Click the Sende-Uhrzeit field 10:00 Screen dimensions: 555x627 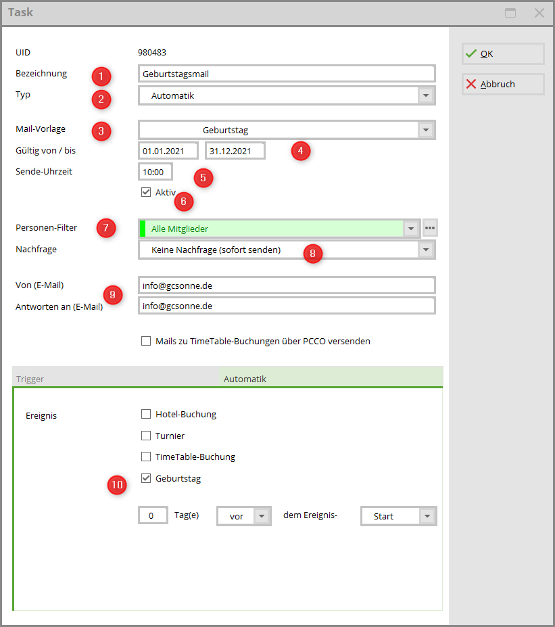pos(155,172)
